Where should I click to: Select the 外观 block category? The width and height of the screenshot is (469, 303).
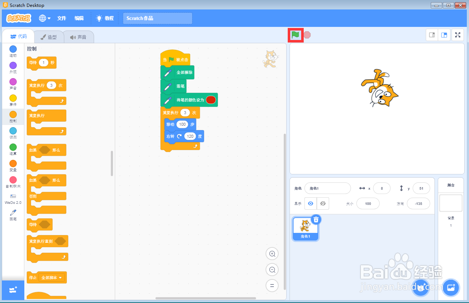(13, 68)
